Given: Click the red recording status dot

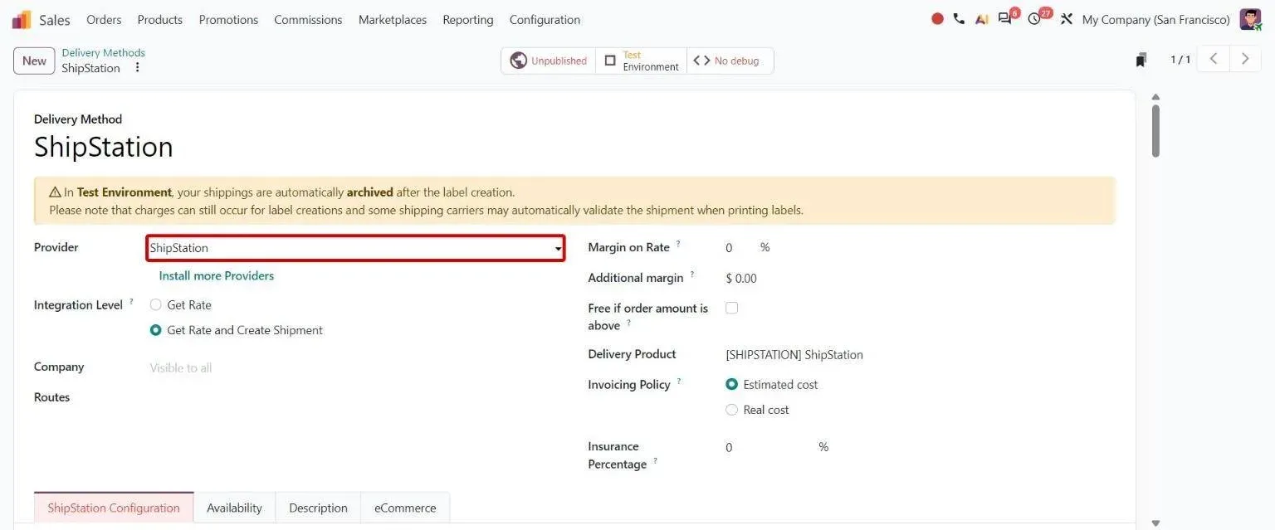Looking at the screenshot, I should click(937, 19).
